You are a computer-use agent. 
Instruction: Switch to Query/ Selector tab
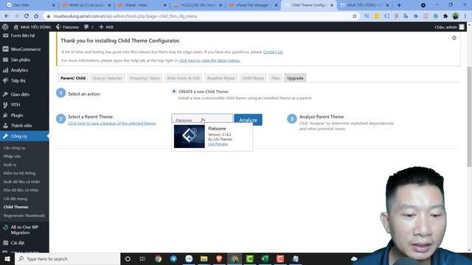point(108,78)
